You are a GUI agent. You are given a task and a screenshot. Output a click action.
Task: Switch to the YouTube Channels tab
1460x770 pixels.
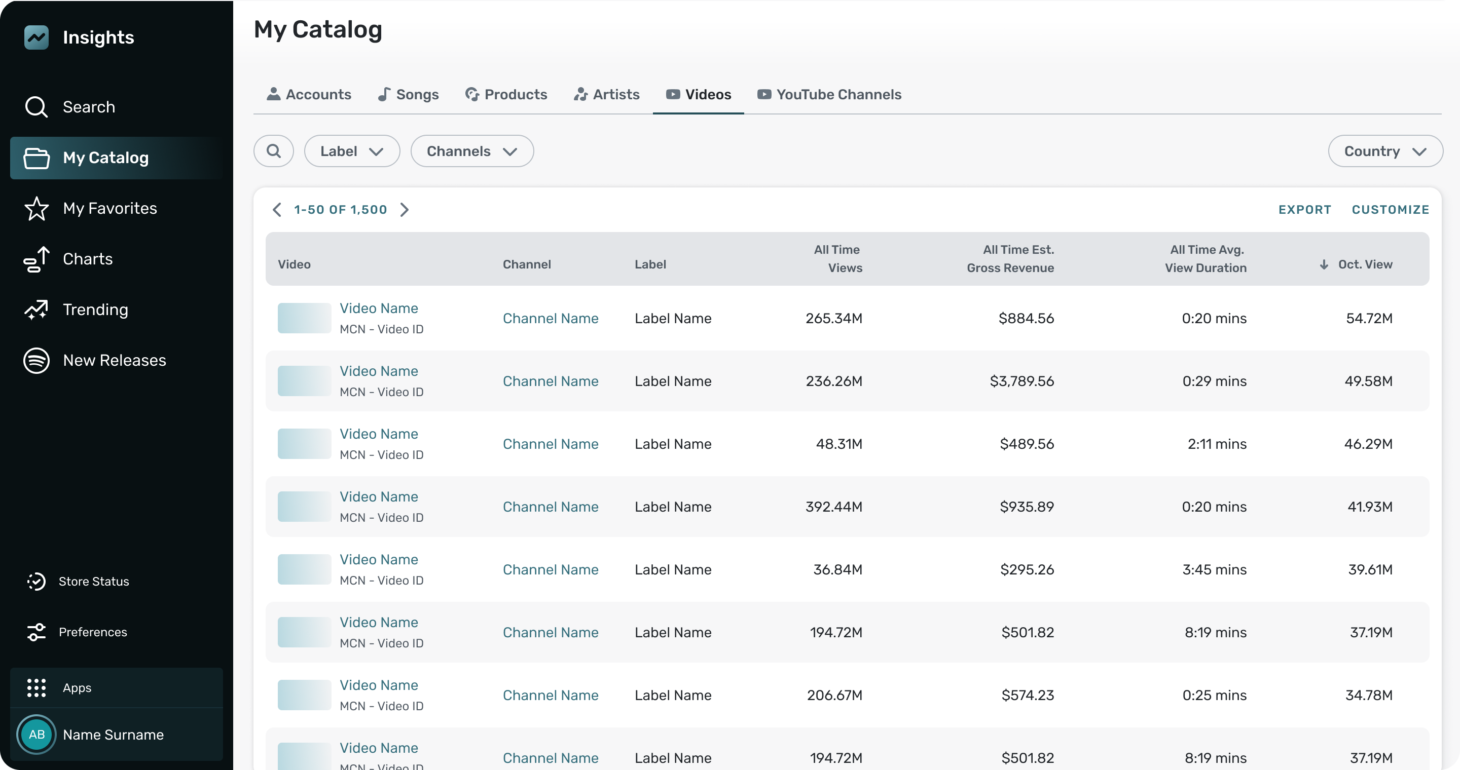pos(829,94)
